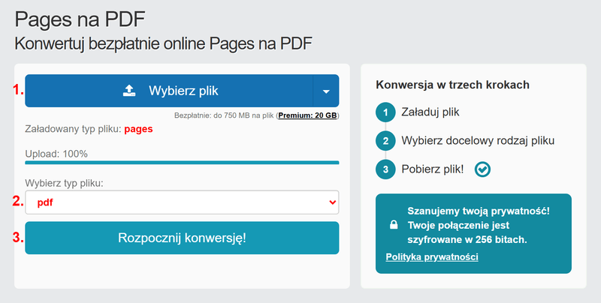Click the step 2 circle icon

point(385,141)
